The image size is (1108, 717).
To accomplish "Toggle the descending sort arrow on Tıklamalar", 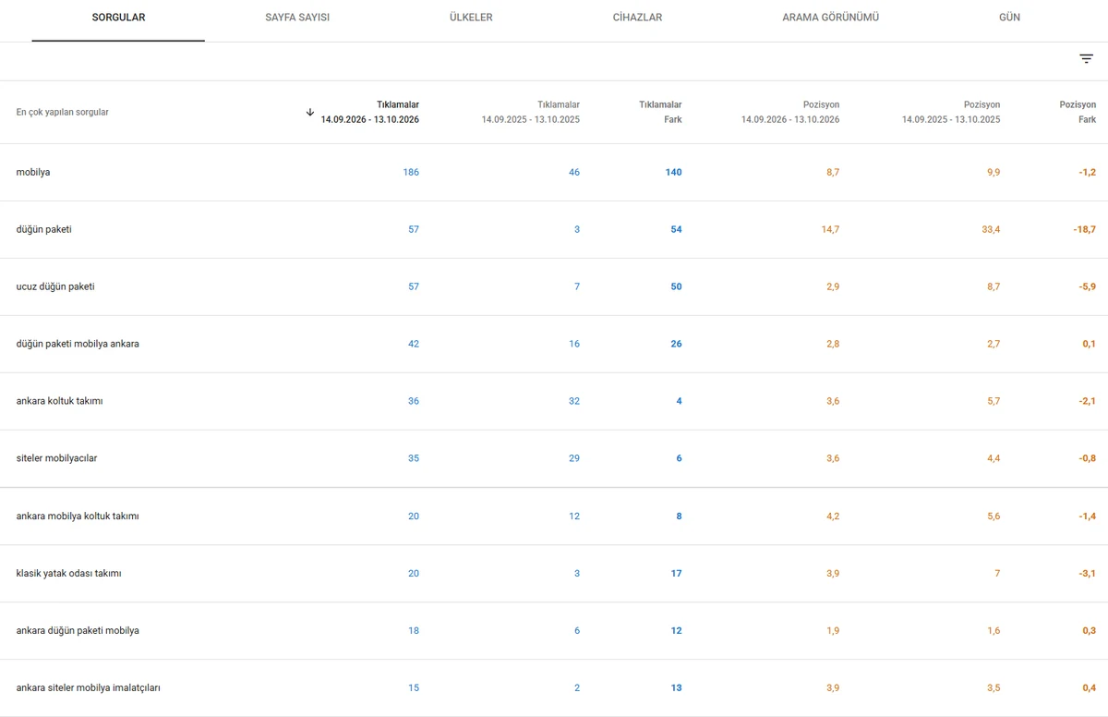I will pos(310,112).
